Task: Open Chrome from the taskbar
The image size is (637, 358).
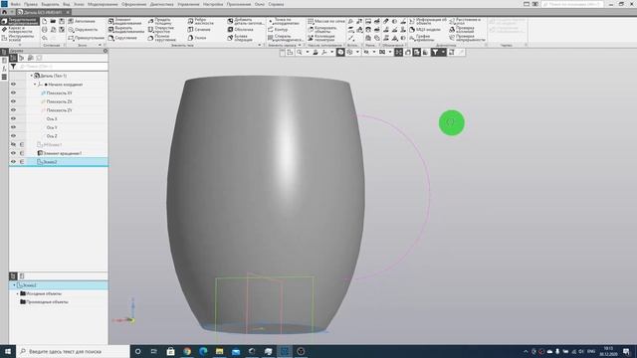Action: click(x=187, y=351)
